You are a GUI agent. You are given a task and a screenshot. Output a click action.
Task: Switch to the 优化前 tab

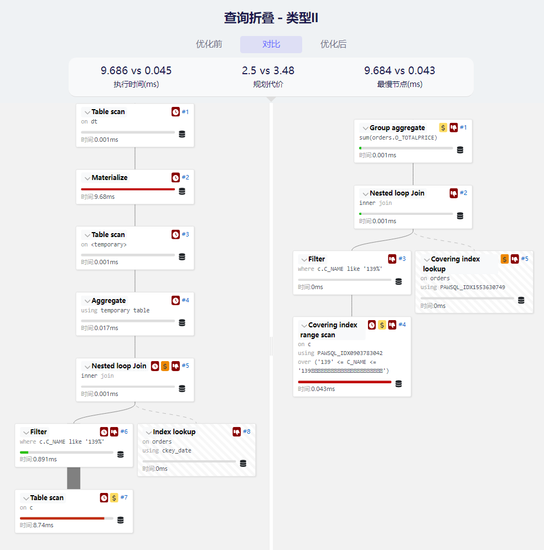coord(209,44)
